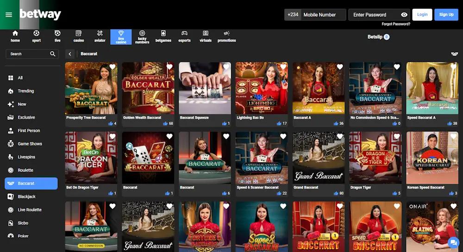Open the live betting section

click(57, 37)
